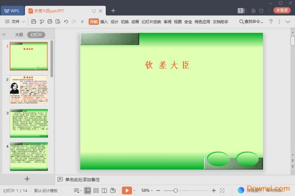
Task: Zoom in with the plus button
Action: pyautogui.click(x=214, y=191)
